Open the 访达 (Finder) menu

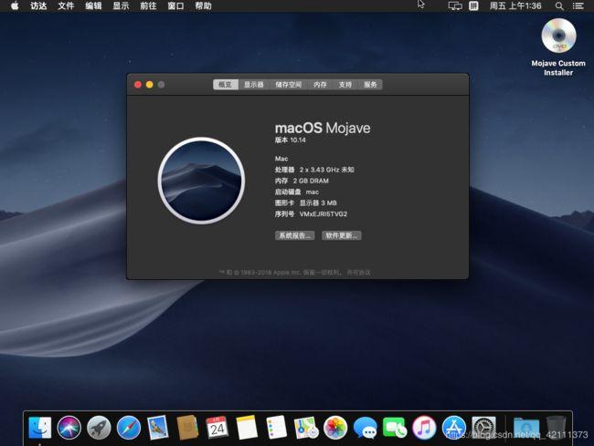pos(38,6)
